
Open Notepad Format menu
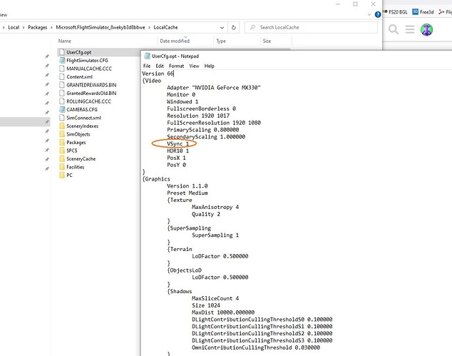(176, 66)
